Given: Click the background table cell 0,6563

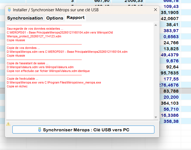Looking at the screenshot, I should click(171, 37).
